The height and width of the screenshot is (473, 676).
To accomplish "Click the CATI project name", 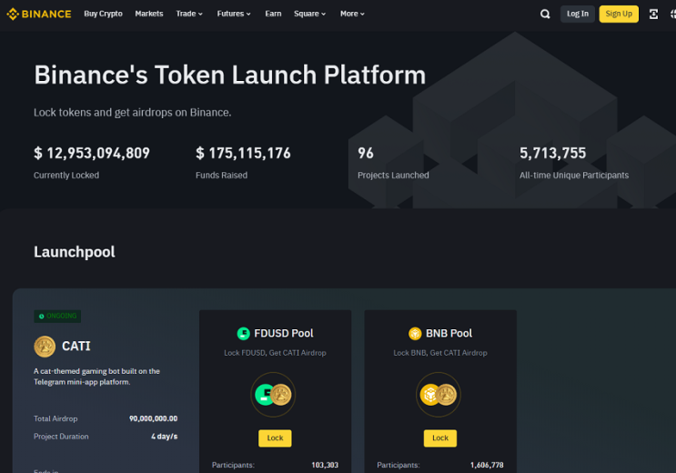I will click(76, 347).
